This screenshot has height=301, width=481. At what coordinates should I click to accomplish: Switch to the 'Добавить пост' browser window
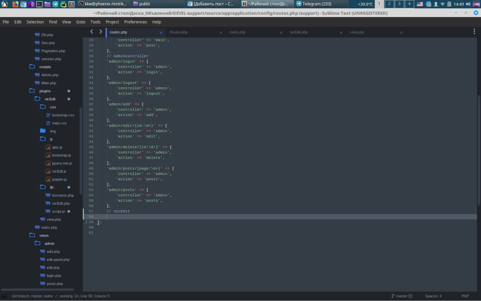[x=213, y=4]
